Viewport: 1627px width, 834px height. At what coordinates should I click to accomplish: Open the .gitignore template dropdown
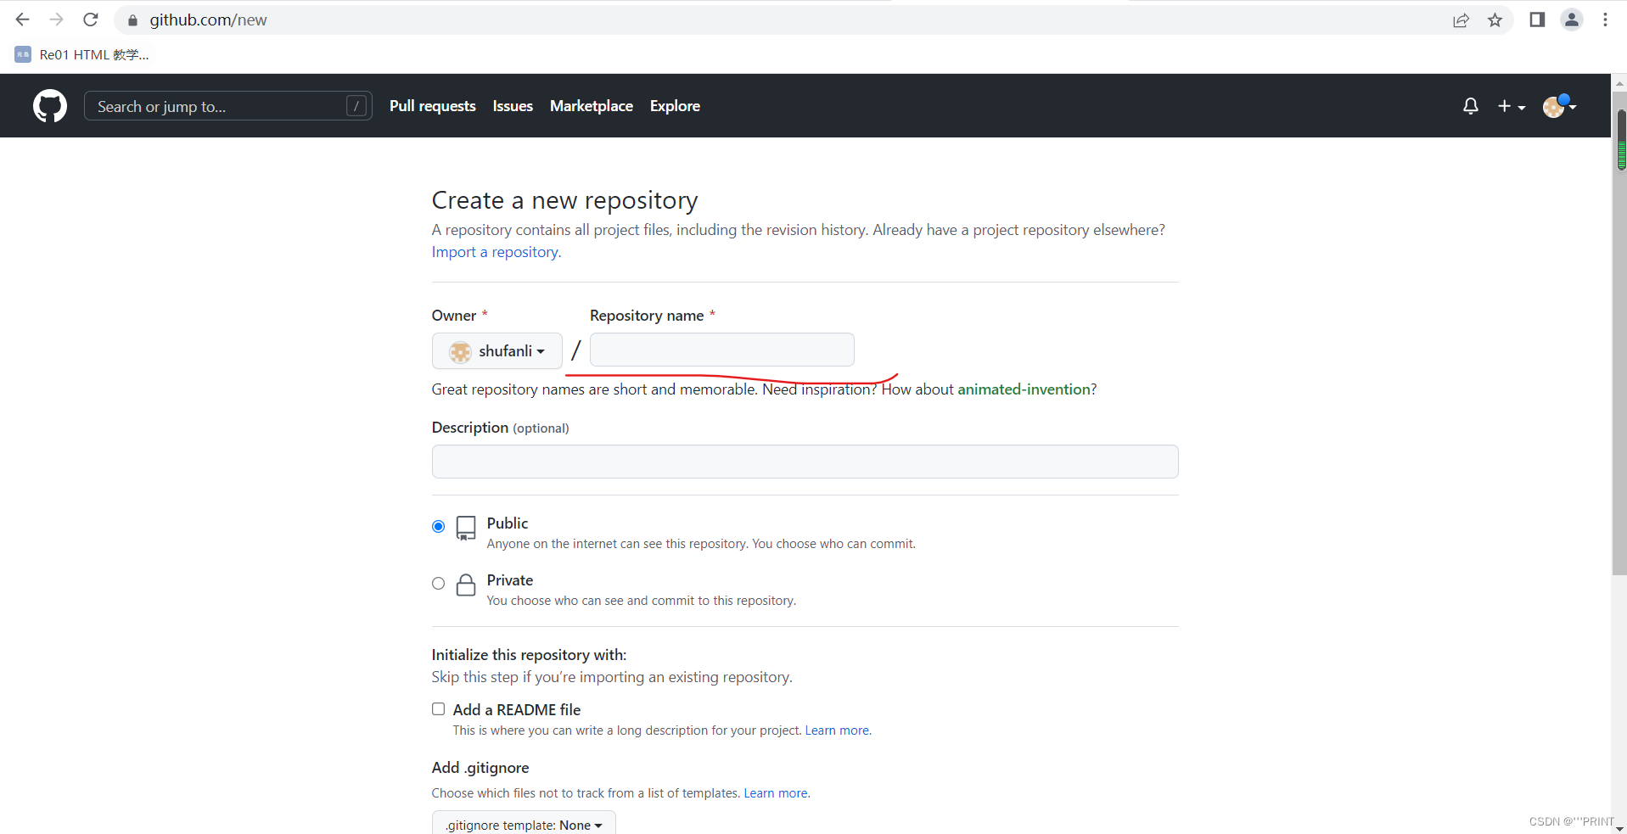click(524, 825)
